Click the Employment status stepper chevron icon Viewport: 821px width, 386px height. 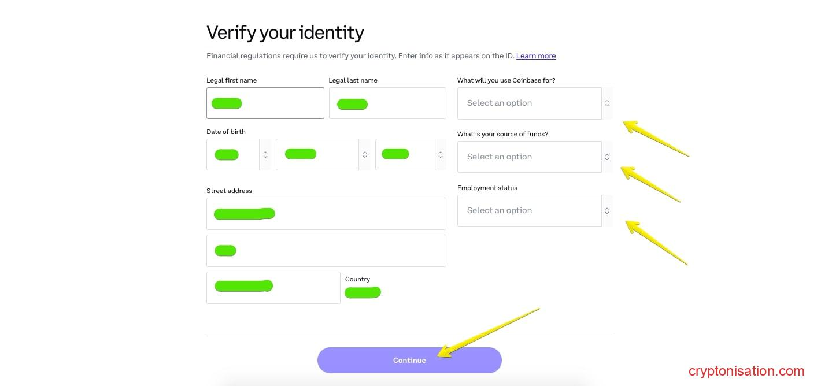(606, 210)
